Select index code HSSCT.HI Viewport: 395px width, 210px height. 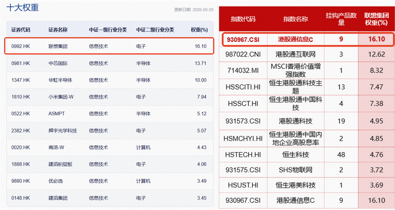243,103
